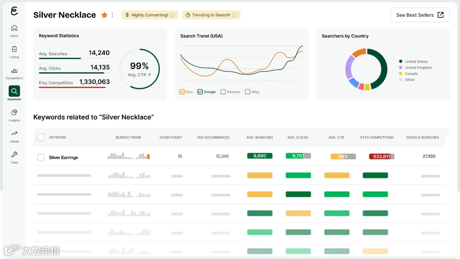Select the Keywords search icon

tap(14, 91)
